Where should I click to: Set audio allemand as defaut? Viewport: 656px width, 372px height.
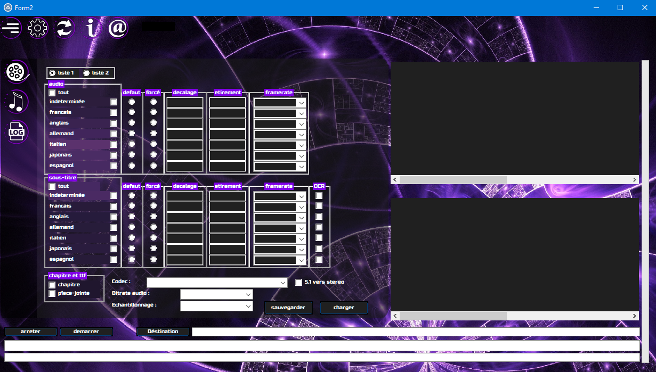click(132, 134)
